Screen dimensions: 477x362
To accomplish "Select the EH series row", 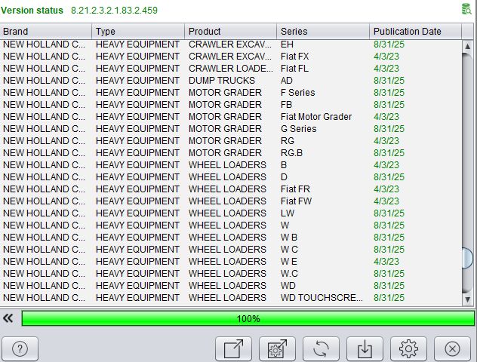I will click(x=231, y=44).
